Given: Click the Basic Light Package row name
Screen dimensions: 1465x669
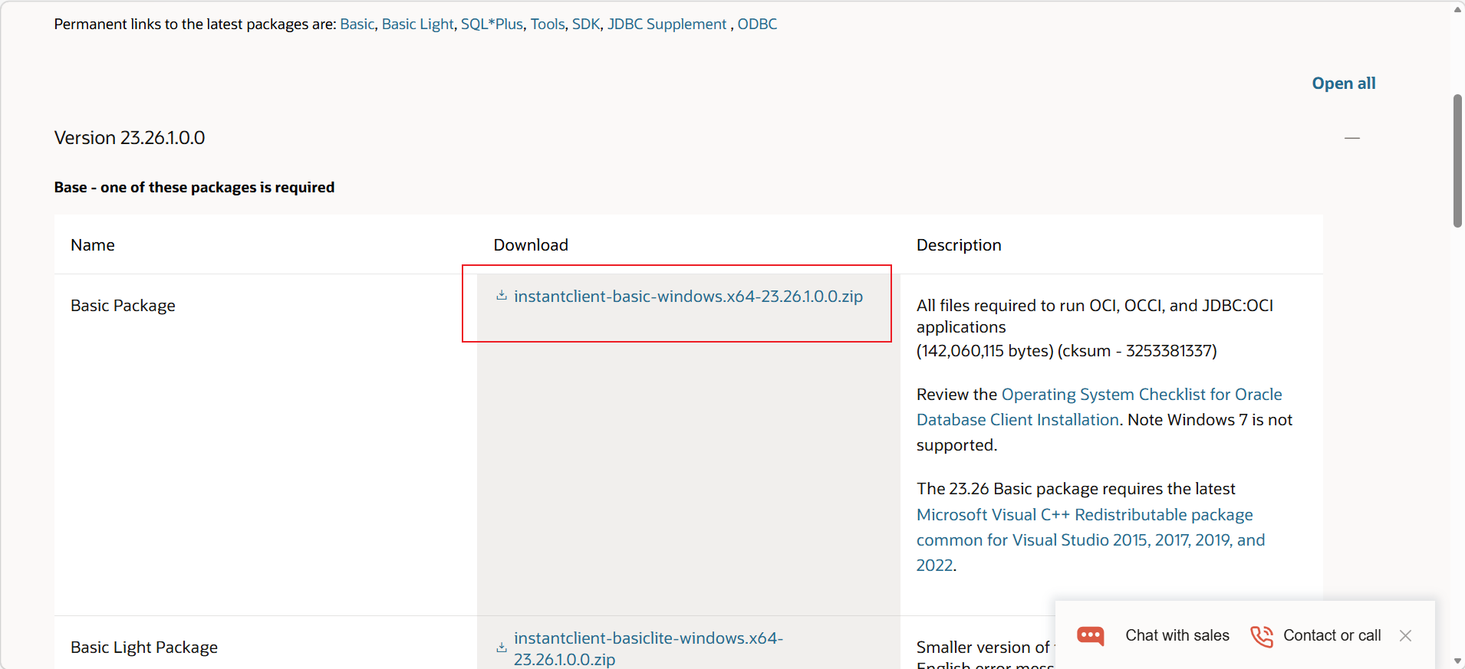Looking at the screenshot, I should coord(144,648).
